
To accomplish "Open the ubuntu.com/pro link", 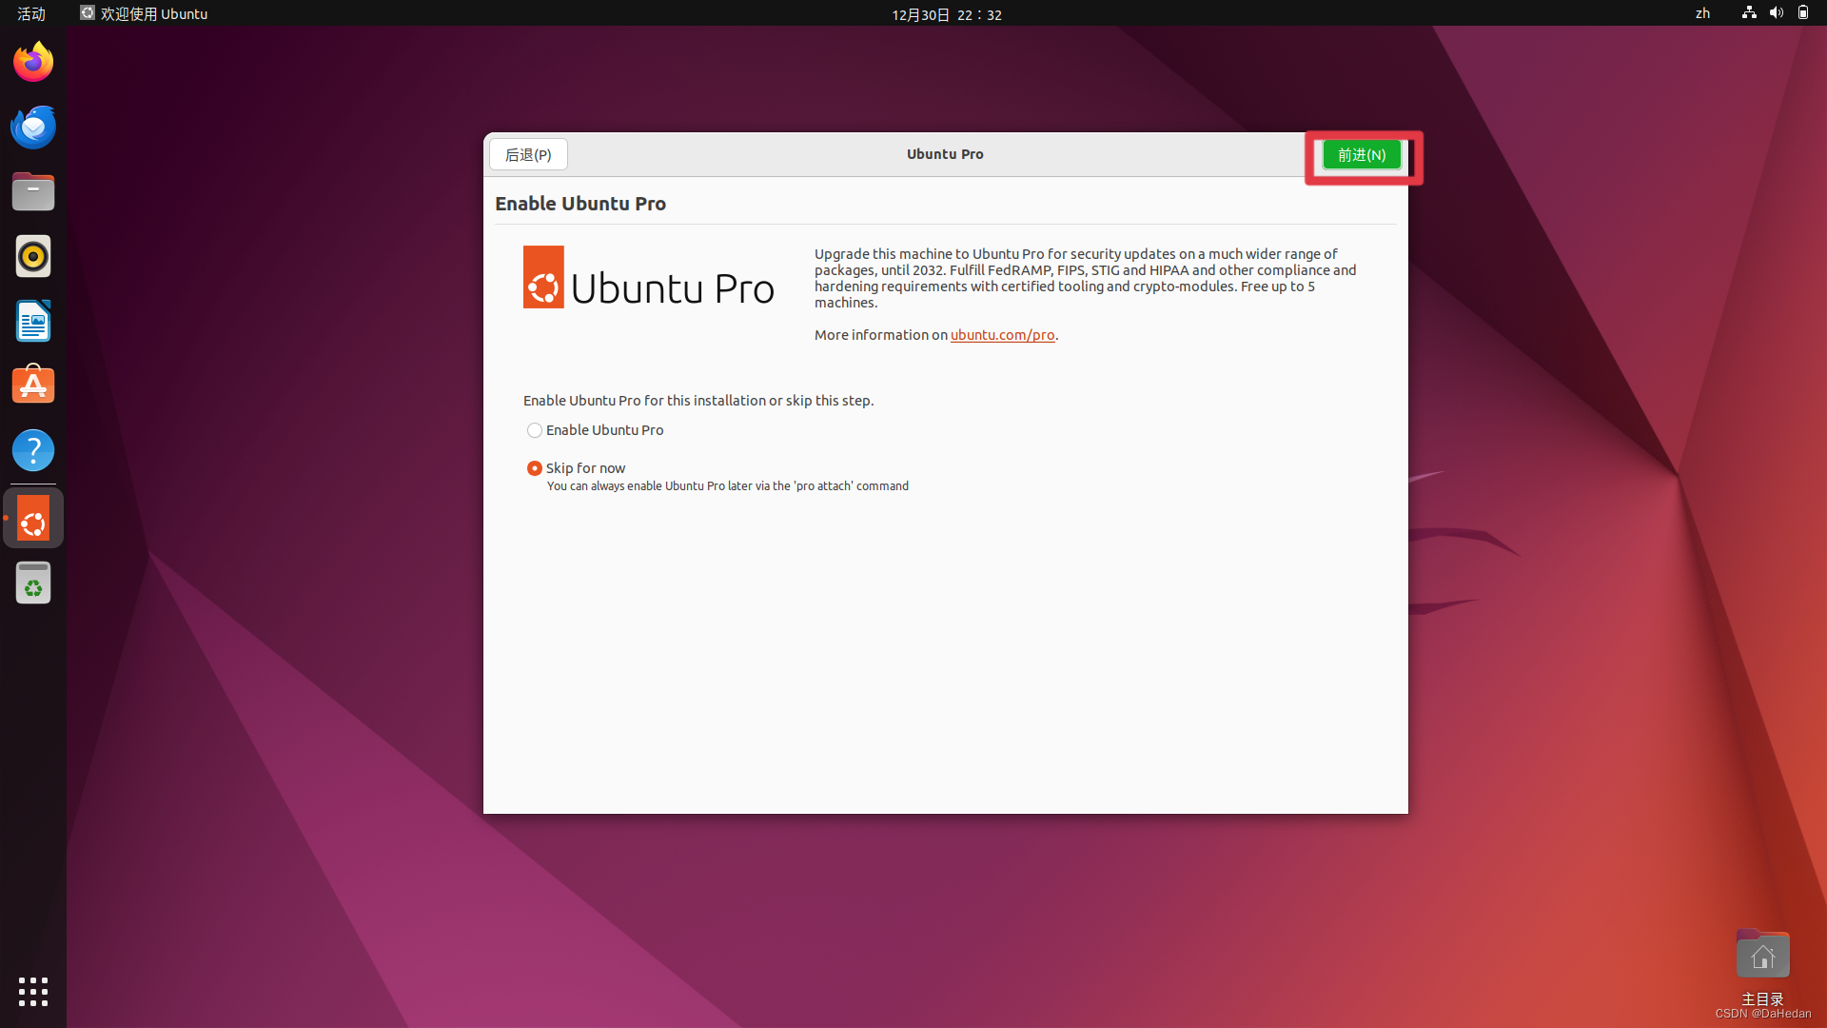I will [x=1002, y=335].
